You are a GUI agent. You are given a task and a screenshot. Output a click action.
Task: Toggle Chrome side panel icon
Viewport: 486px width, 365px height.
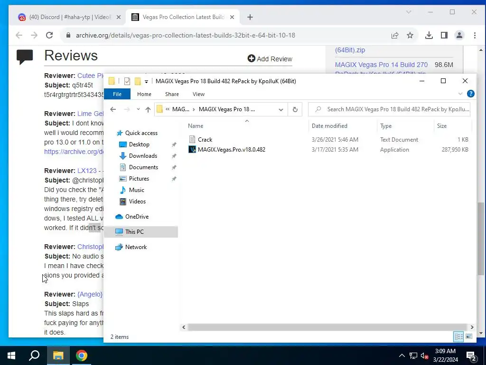444,35
